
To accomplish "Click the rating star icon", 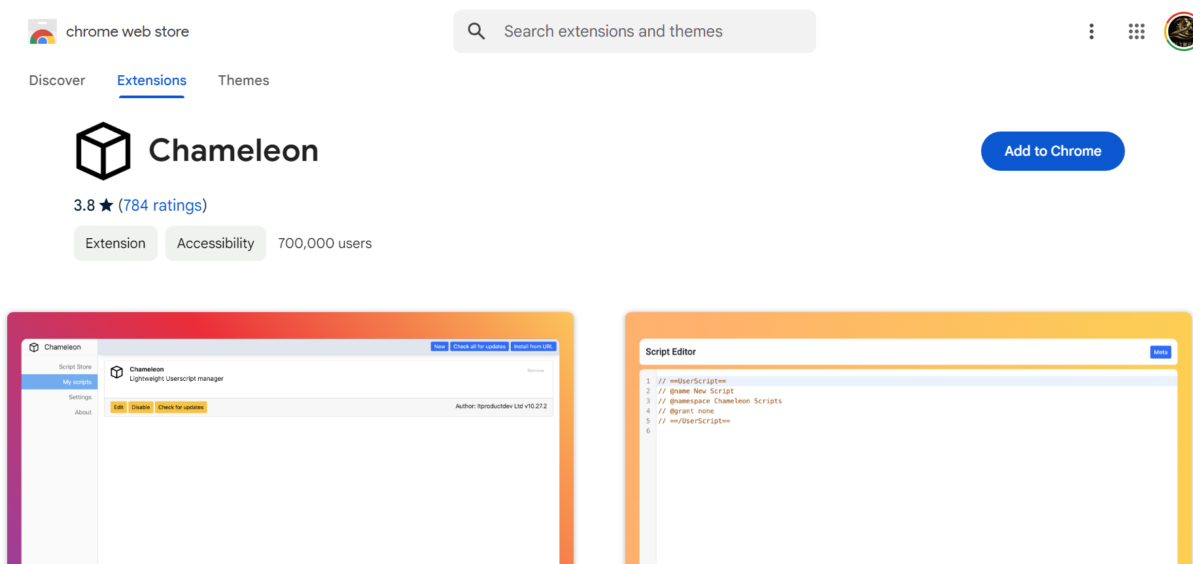I will pyautogui.click(x=107, y=205).
